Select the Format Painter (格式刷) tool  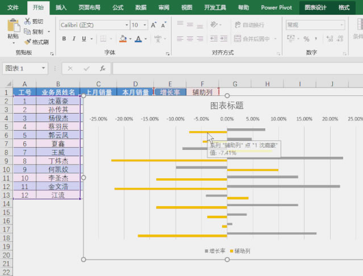click(28, 41)
